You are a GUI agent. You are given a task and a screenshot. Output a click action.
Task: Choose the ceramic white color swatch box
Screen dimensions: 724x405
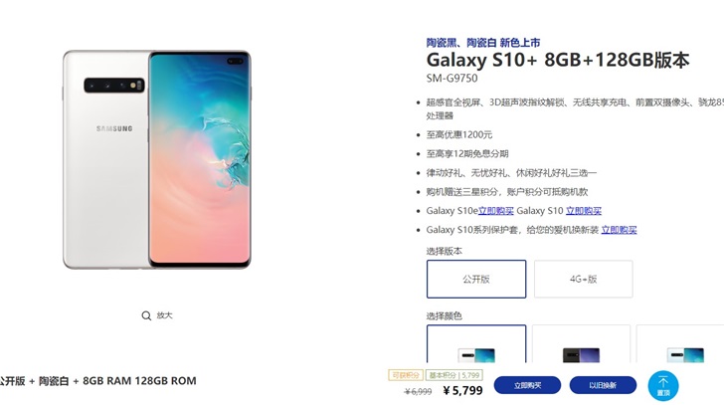tap(476, 343)
